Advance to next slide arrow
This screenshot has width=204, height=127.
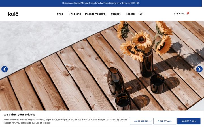(199, 69)
